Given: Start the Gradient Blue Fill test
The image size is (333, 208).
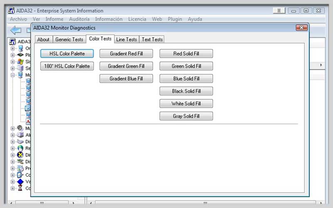Looking at the screenshot, I should pyautogui.click(x=126, y=79).
